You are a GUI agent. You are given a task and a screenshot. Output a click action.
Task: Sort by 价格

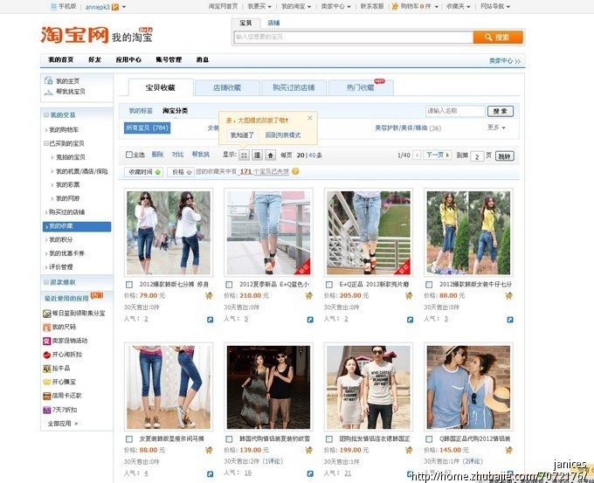click(x=181, y=172)
